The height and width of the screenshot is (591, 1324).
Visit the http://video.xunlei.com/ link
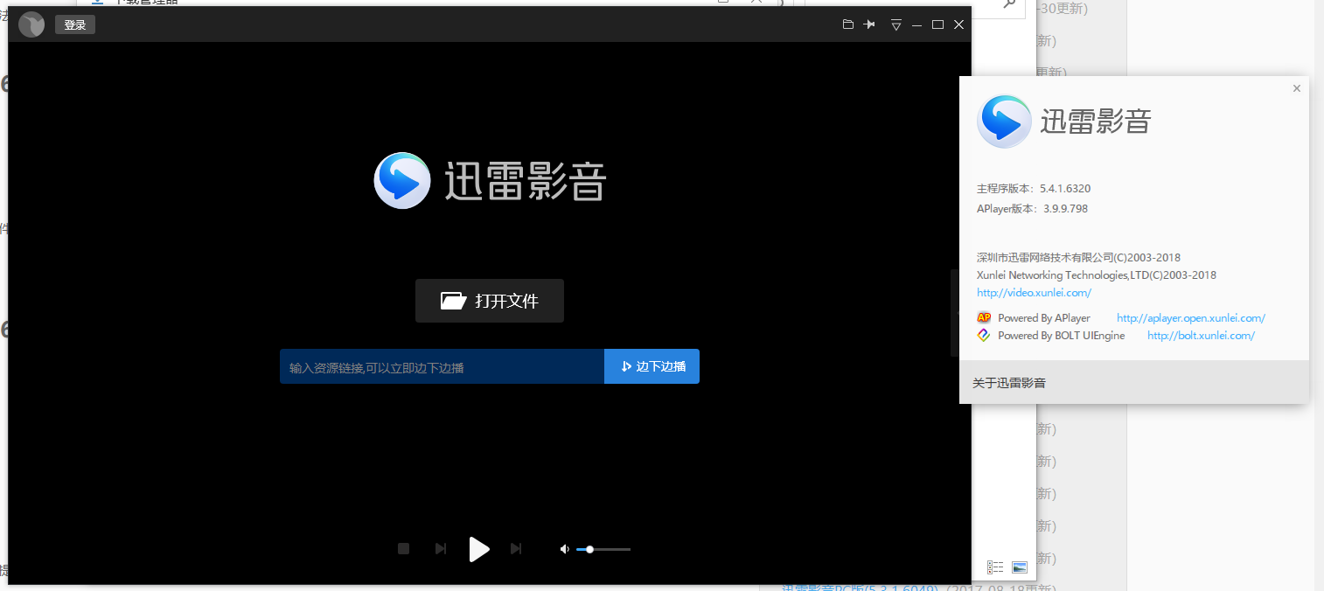1034,293
